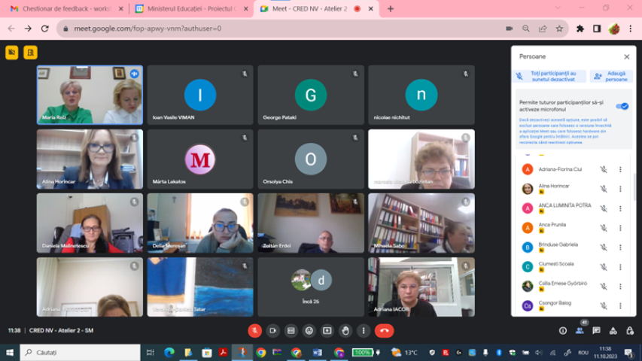Screen dimensions: 642x361
Task: Click 'Toți participanții au sunetul dezactivat' button
Action: (549, 76)
